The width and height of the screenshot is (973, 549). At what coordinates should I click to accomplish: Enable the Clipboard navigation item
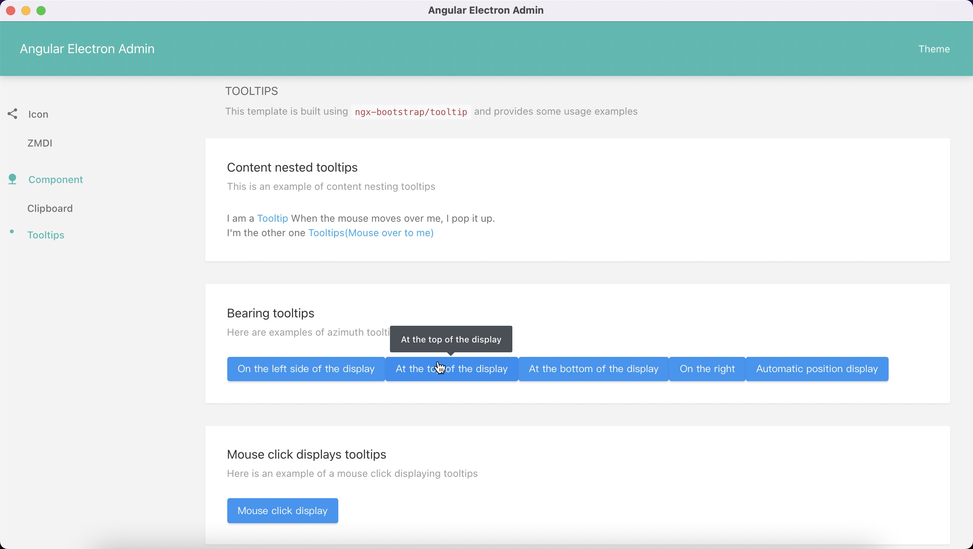tap(49, 208)
